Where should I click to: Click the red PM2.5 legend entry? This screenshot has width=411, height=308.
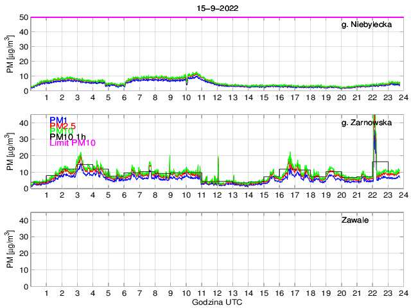tap(62, 126)
